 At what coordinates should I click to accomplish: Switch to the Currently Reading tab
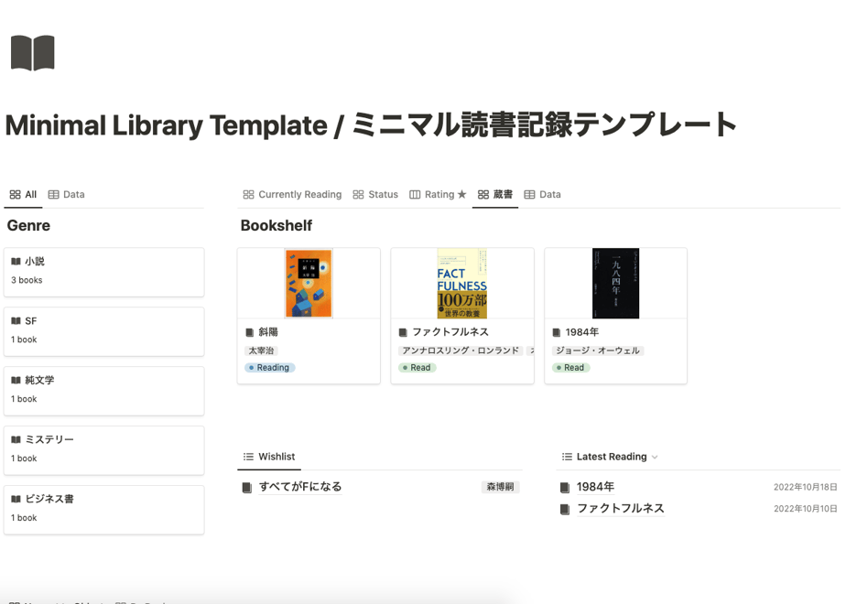pyautogui.click(x=292, y=195)
